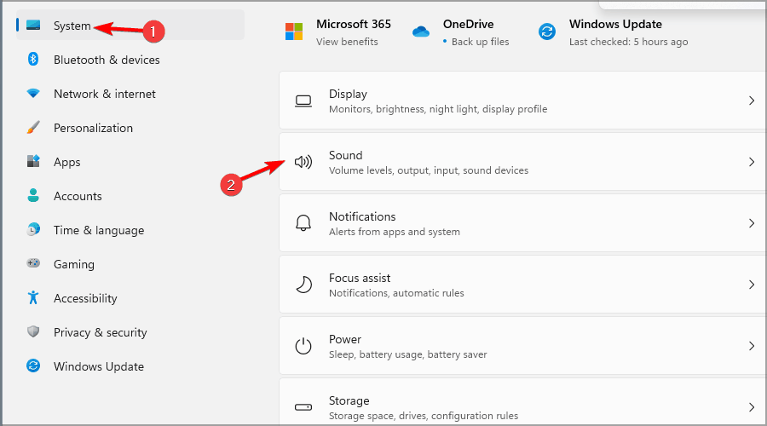767x426 pixels.
Task: Click the 'Microsoft 365' heading text
Action: tap(354, 24)
